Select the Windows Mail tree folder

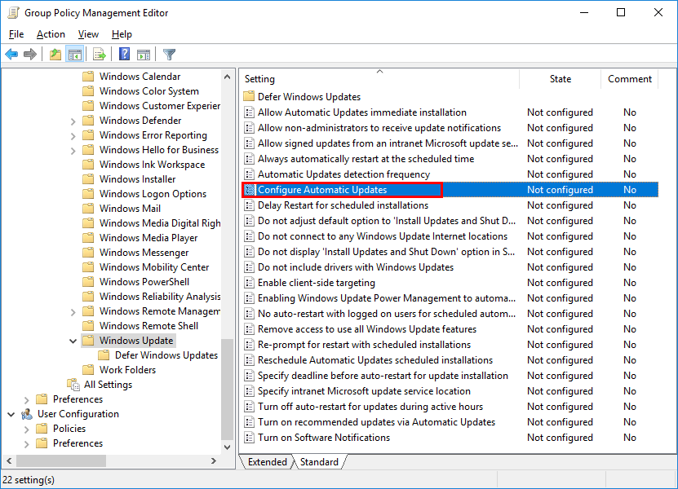131,208
